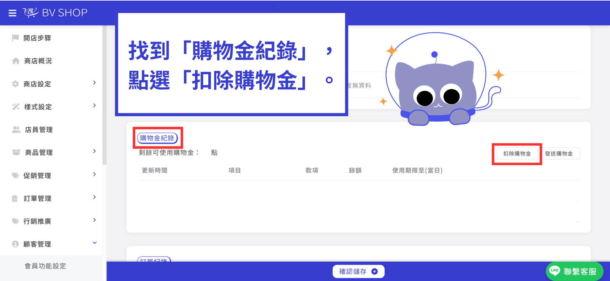The height and width of the screenshot is (281, 610).
Task: Click the clipboard icon beside 訂單管理
Action: click(x=15, y=198)
